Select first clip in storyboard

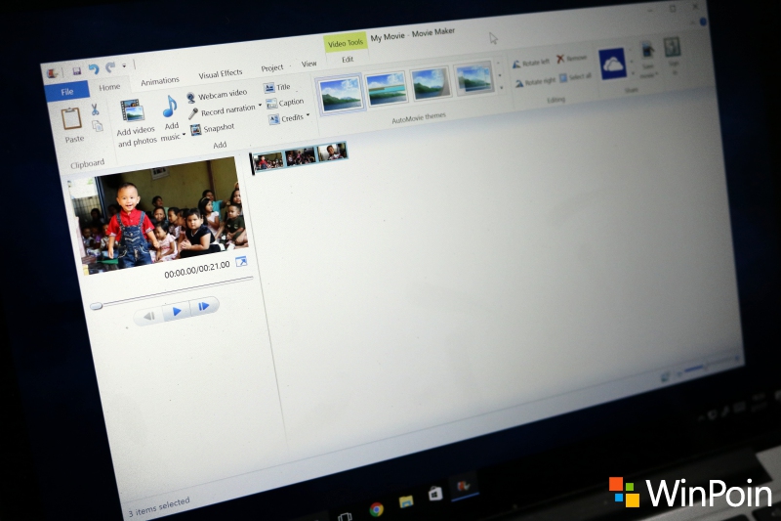[x=267, y=161]
